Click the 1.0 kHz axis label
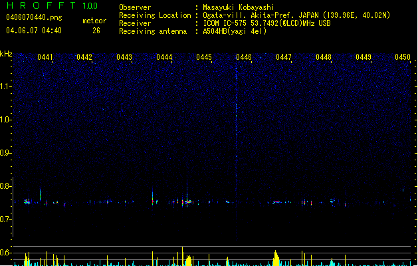 5,120
